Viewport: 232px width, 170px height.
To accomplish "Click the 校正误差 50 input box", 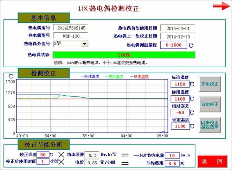I will [x=43, y=155].
